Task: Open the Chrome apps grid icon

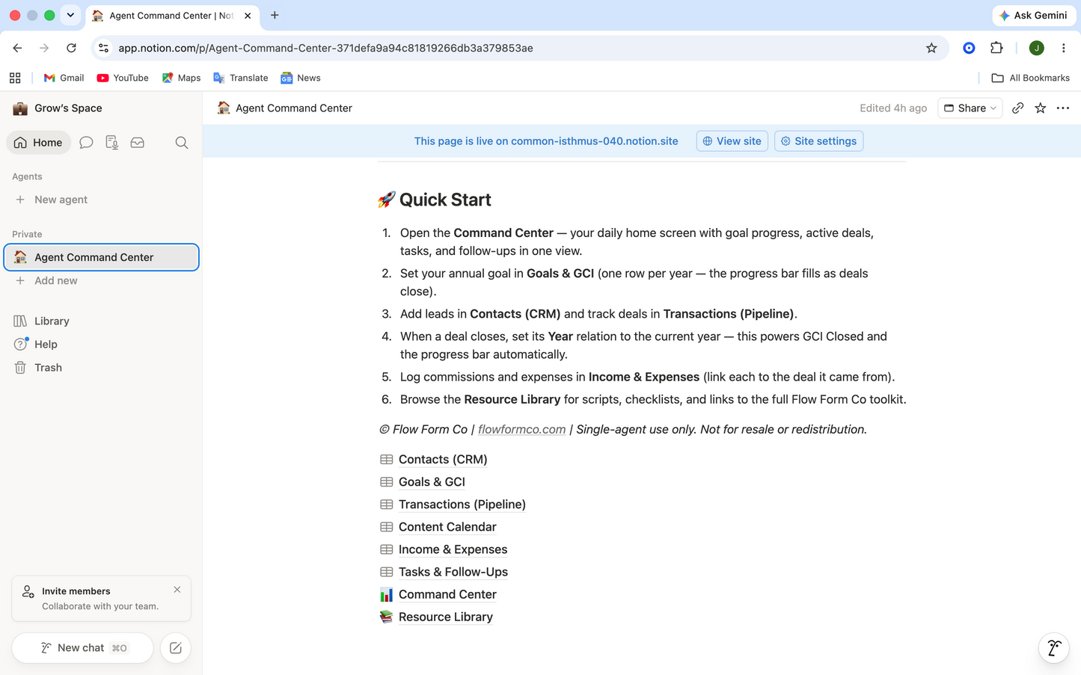Action: pyautogui.click(x=15, y=78)
